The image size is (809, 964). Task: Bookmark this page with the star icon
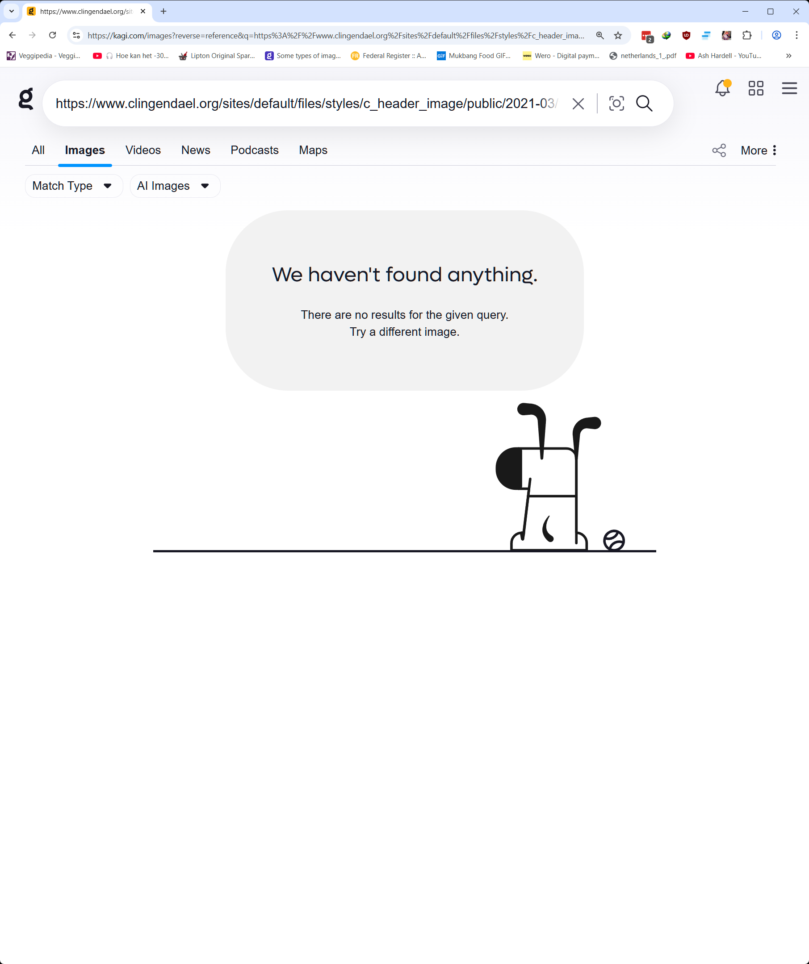[618, 35]
